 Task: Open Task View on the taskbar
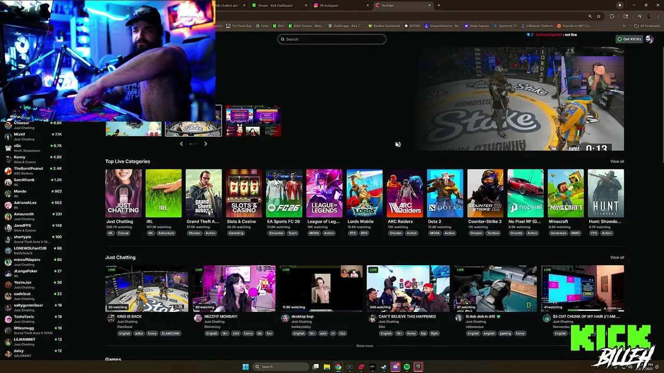coord(315,367)
